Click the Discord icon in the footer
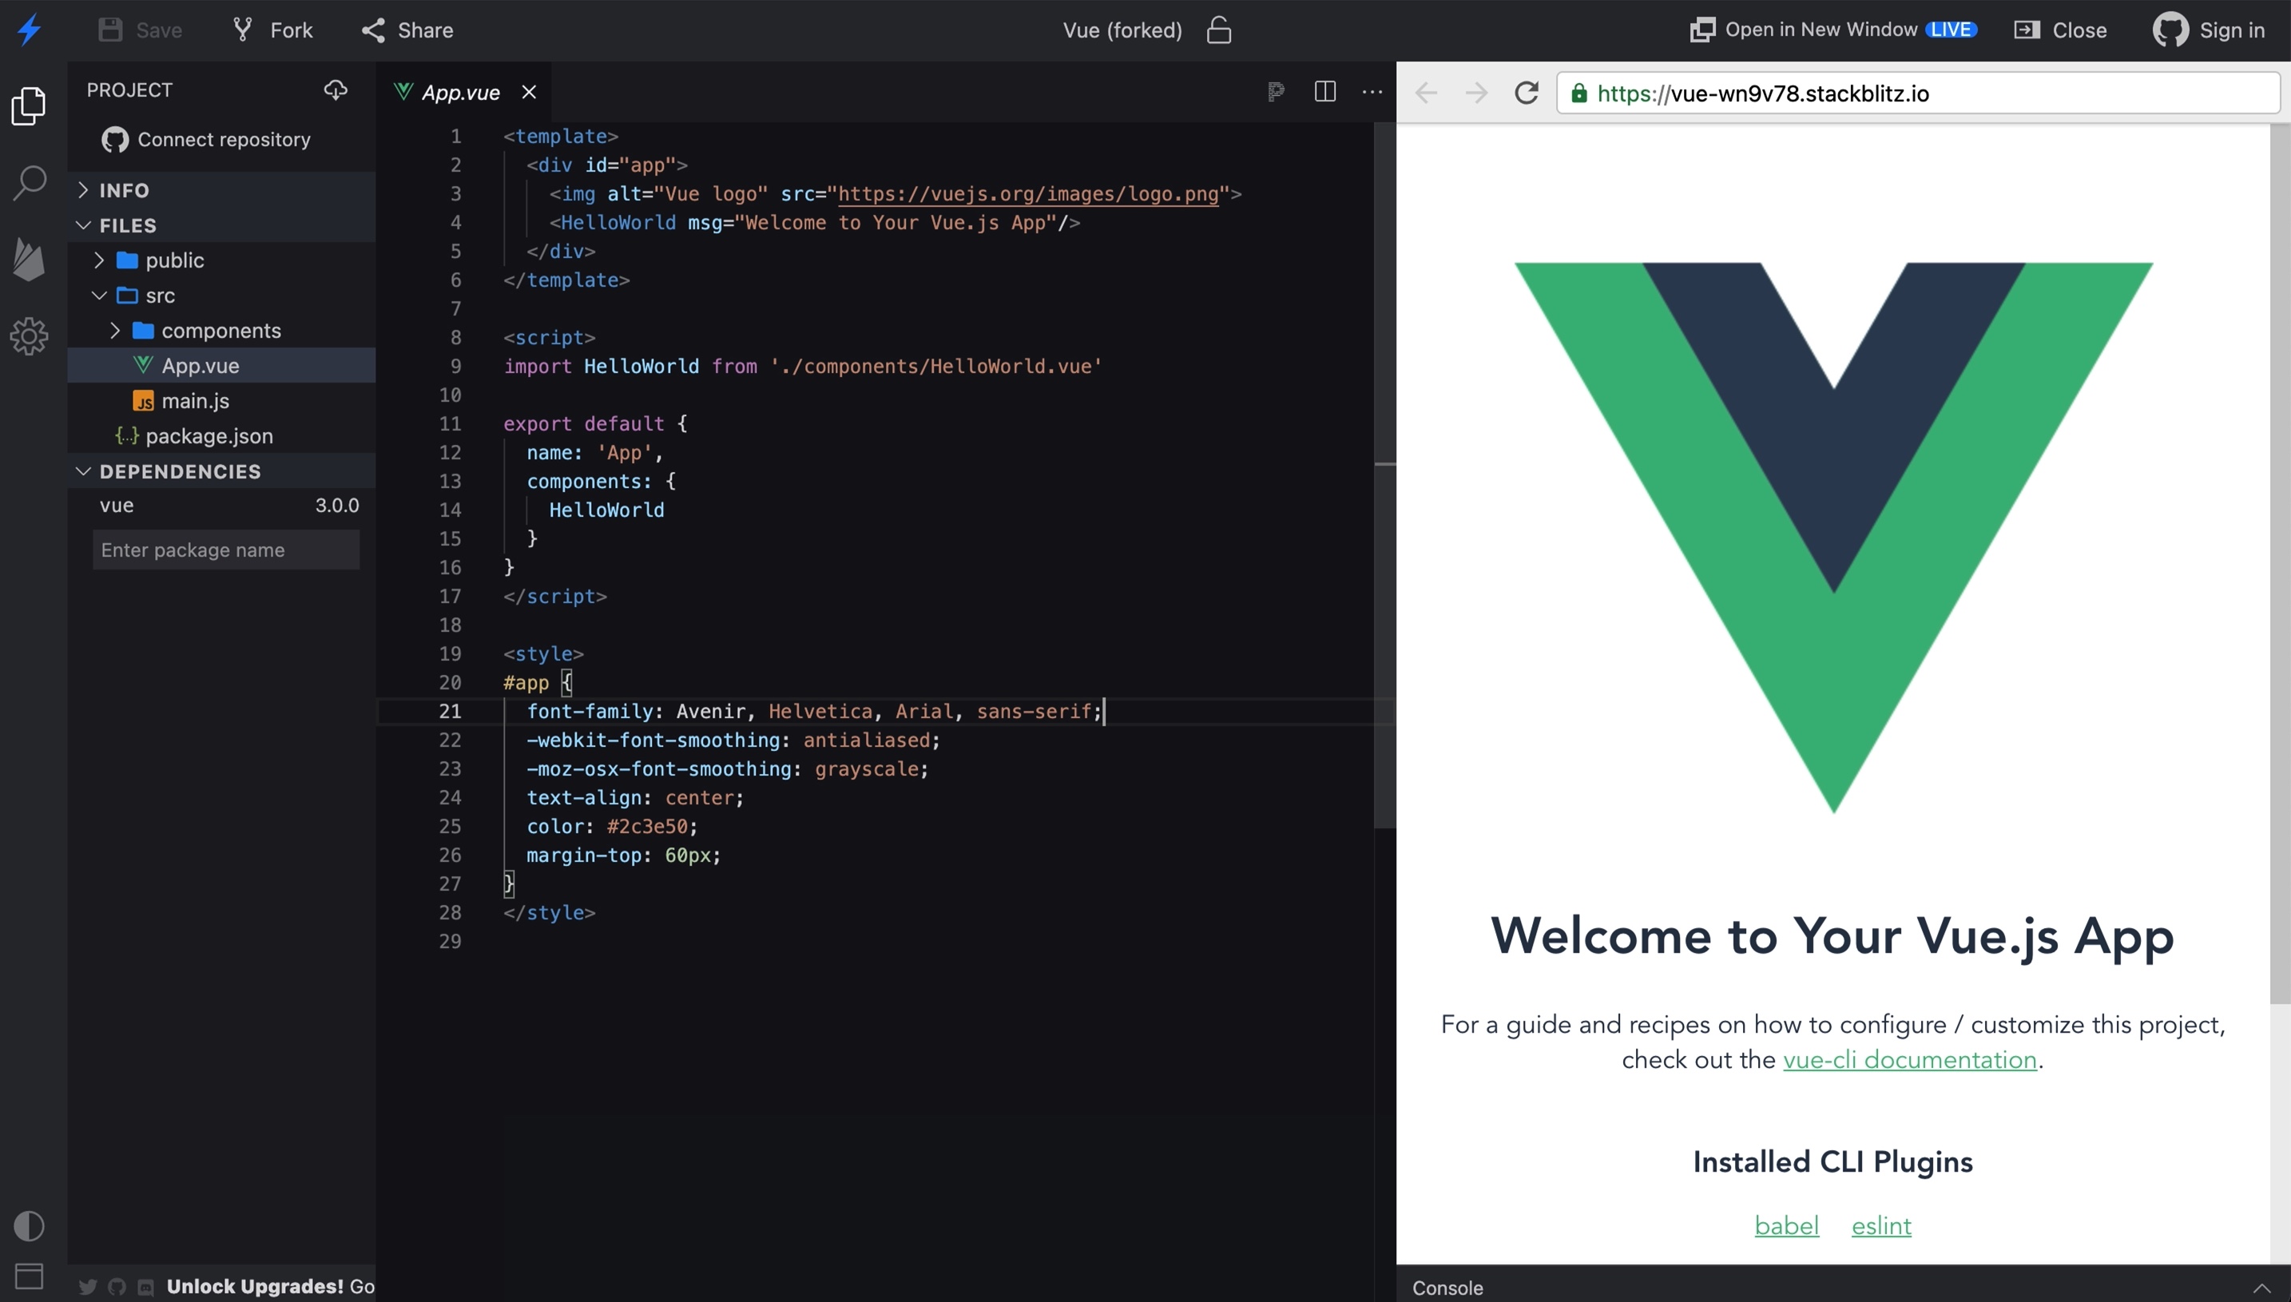This screenshot has height=1302, width=2291. click(145, 1288)
